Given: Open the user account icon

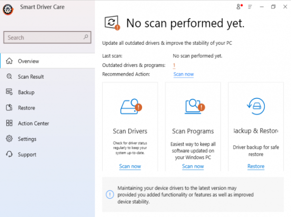Looking at the screenshot, I should 239,7.
